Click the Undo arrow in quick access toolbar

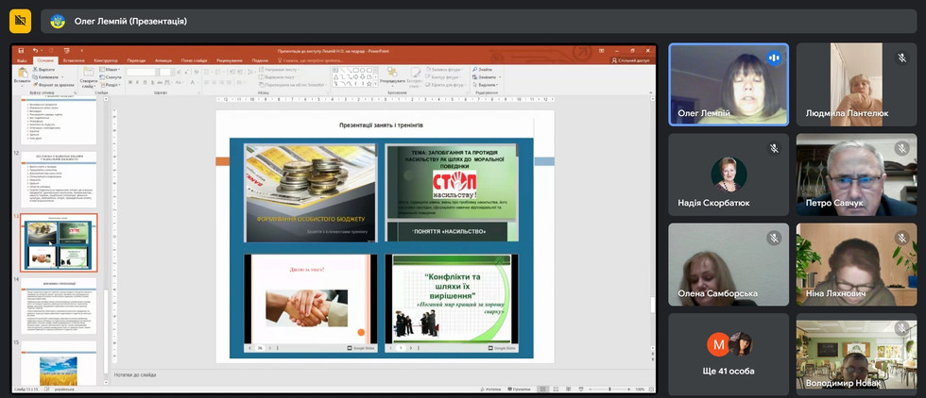coord(36,51)
